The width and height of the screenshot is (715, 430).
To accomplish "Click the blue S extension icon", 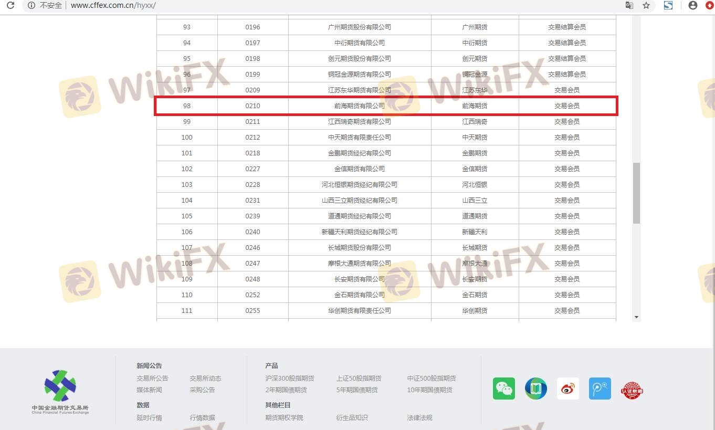I will pyautogui.click(x=668, y=5).
